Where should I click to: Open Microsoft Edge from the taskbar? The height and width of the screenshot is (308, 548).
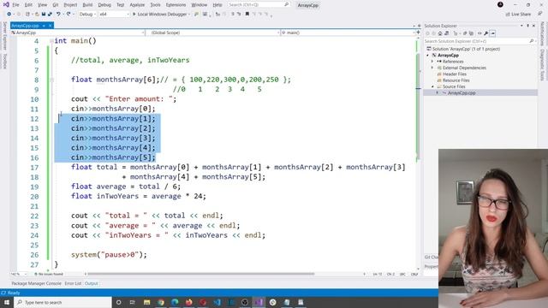click(x=175, y=302)
